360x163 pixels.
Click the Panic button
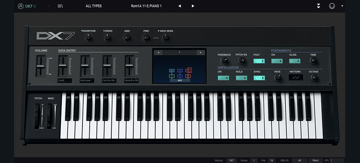(316, 161)
